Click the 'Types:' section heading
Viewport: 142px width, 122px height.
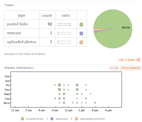(x=9, y=5)
